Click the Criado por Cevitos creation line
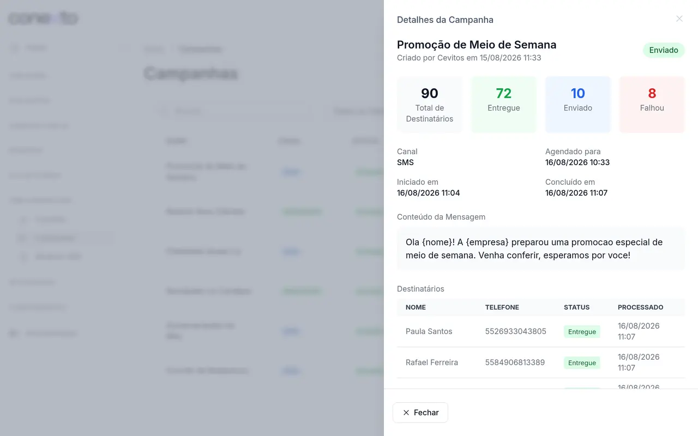 [469, 58]
